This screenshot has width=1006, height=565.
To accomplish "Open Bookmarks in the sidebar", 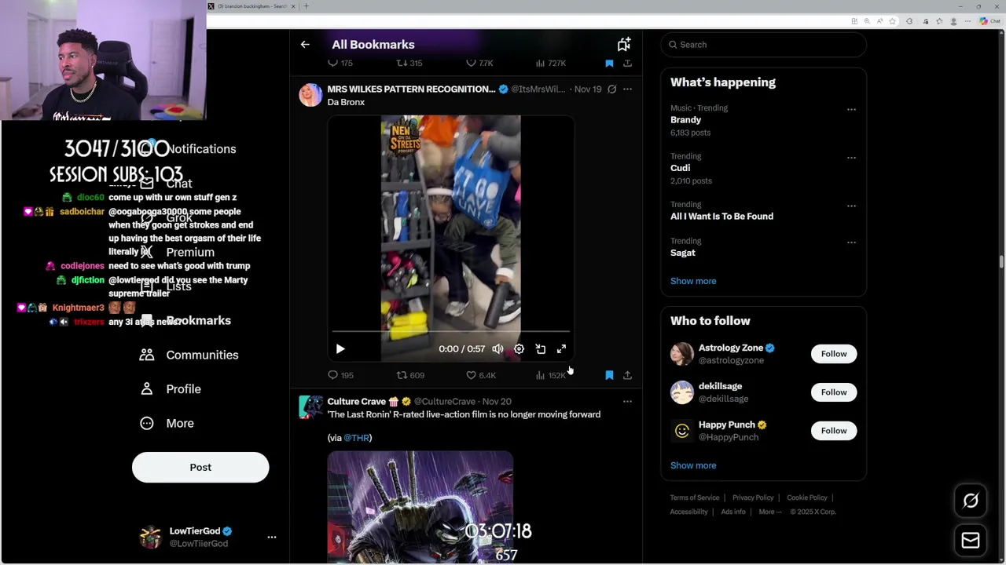I will (185, 320).
